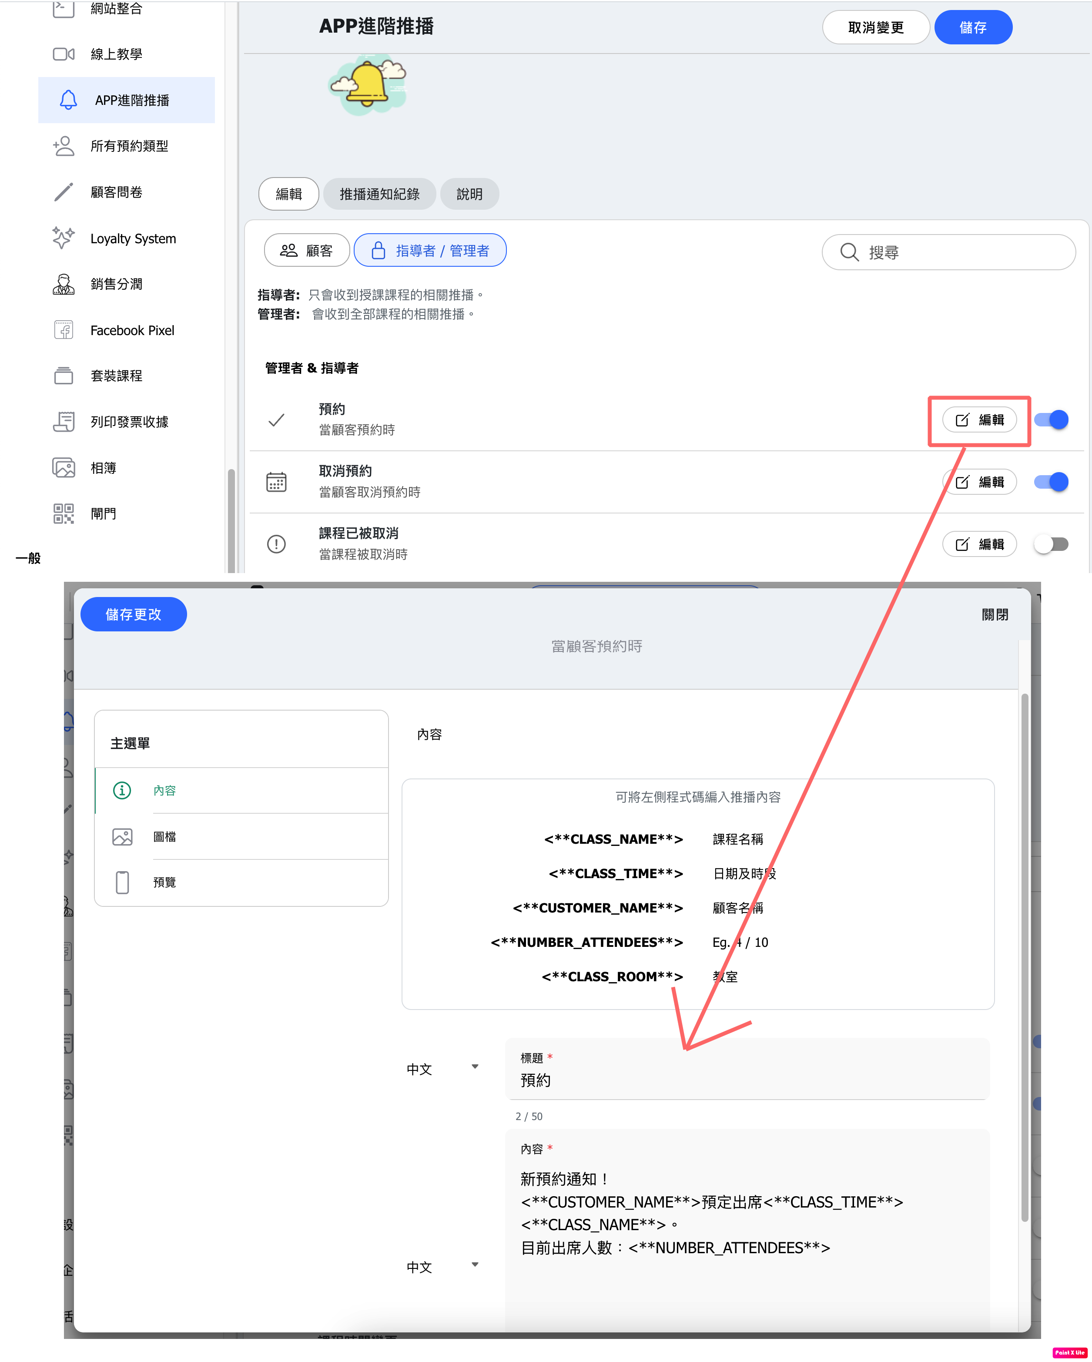Click the 列印發票收據 receipt icon

64,421
